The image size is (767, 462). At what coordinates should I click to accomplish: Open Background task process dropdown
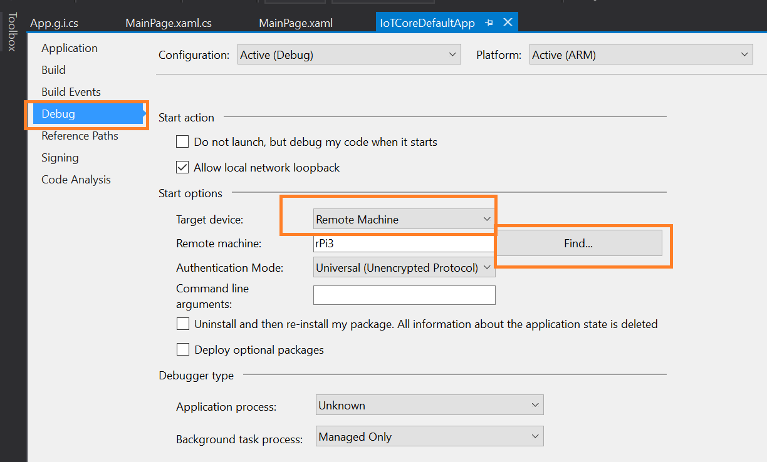429,436
